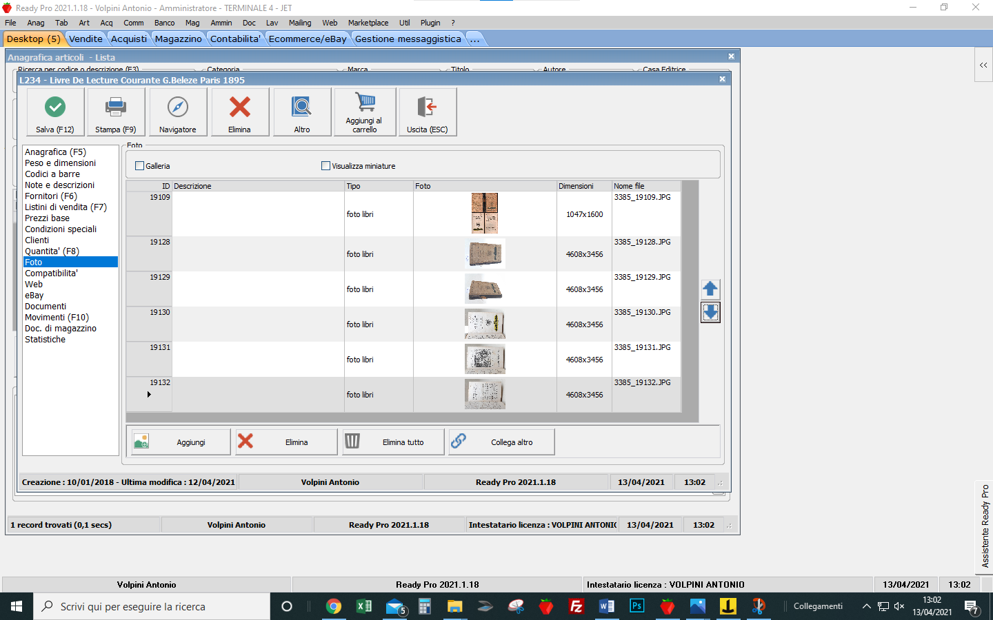Open Gestione messaggistica tab
The image size is (993, 620).
click(x=408, y=39)
